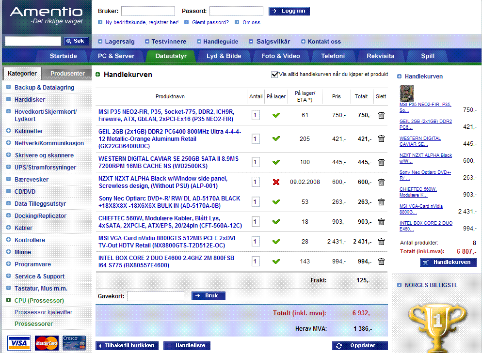This screenshot has width=482, height=353.
Task: Click arrow icon beside Lagersalg
Action: (x=100, y=42)
